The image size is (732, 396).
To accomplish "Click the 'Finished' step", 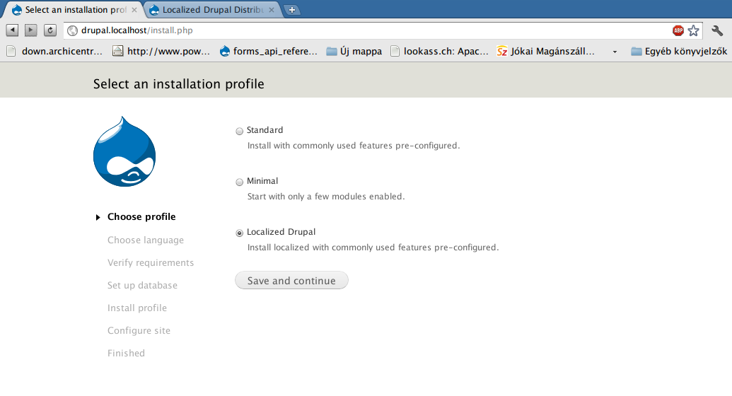I will click(126, 353).
